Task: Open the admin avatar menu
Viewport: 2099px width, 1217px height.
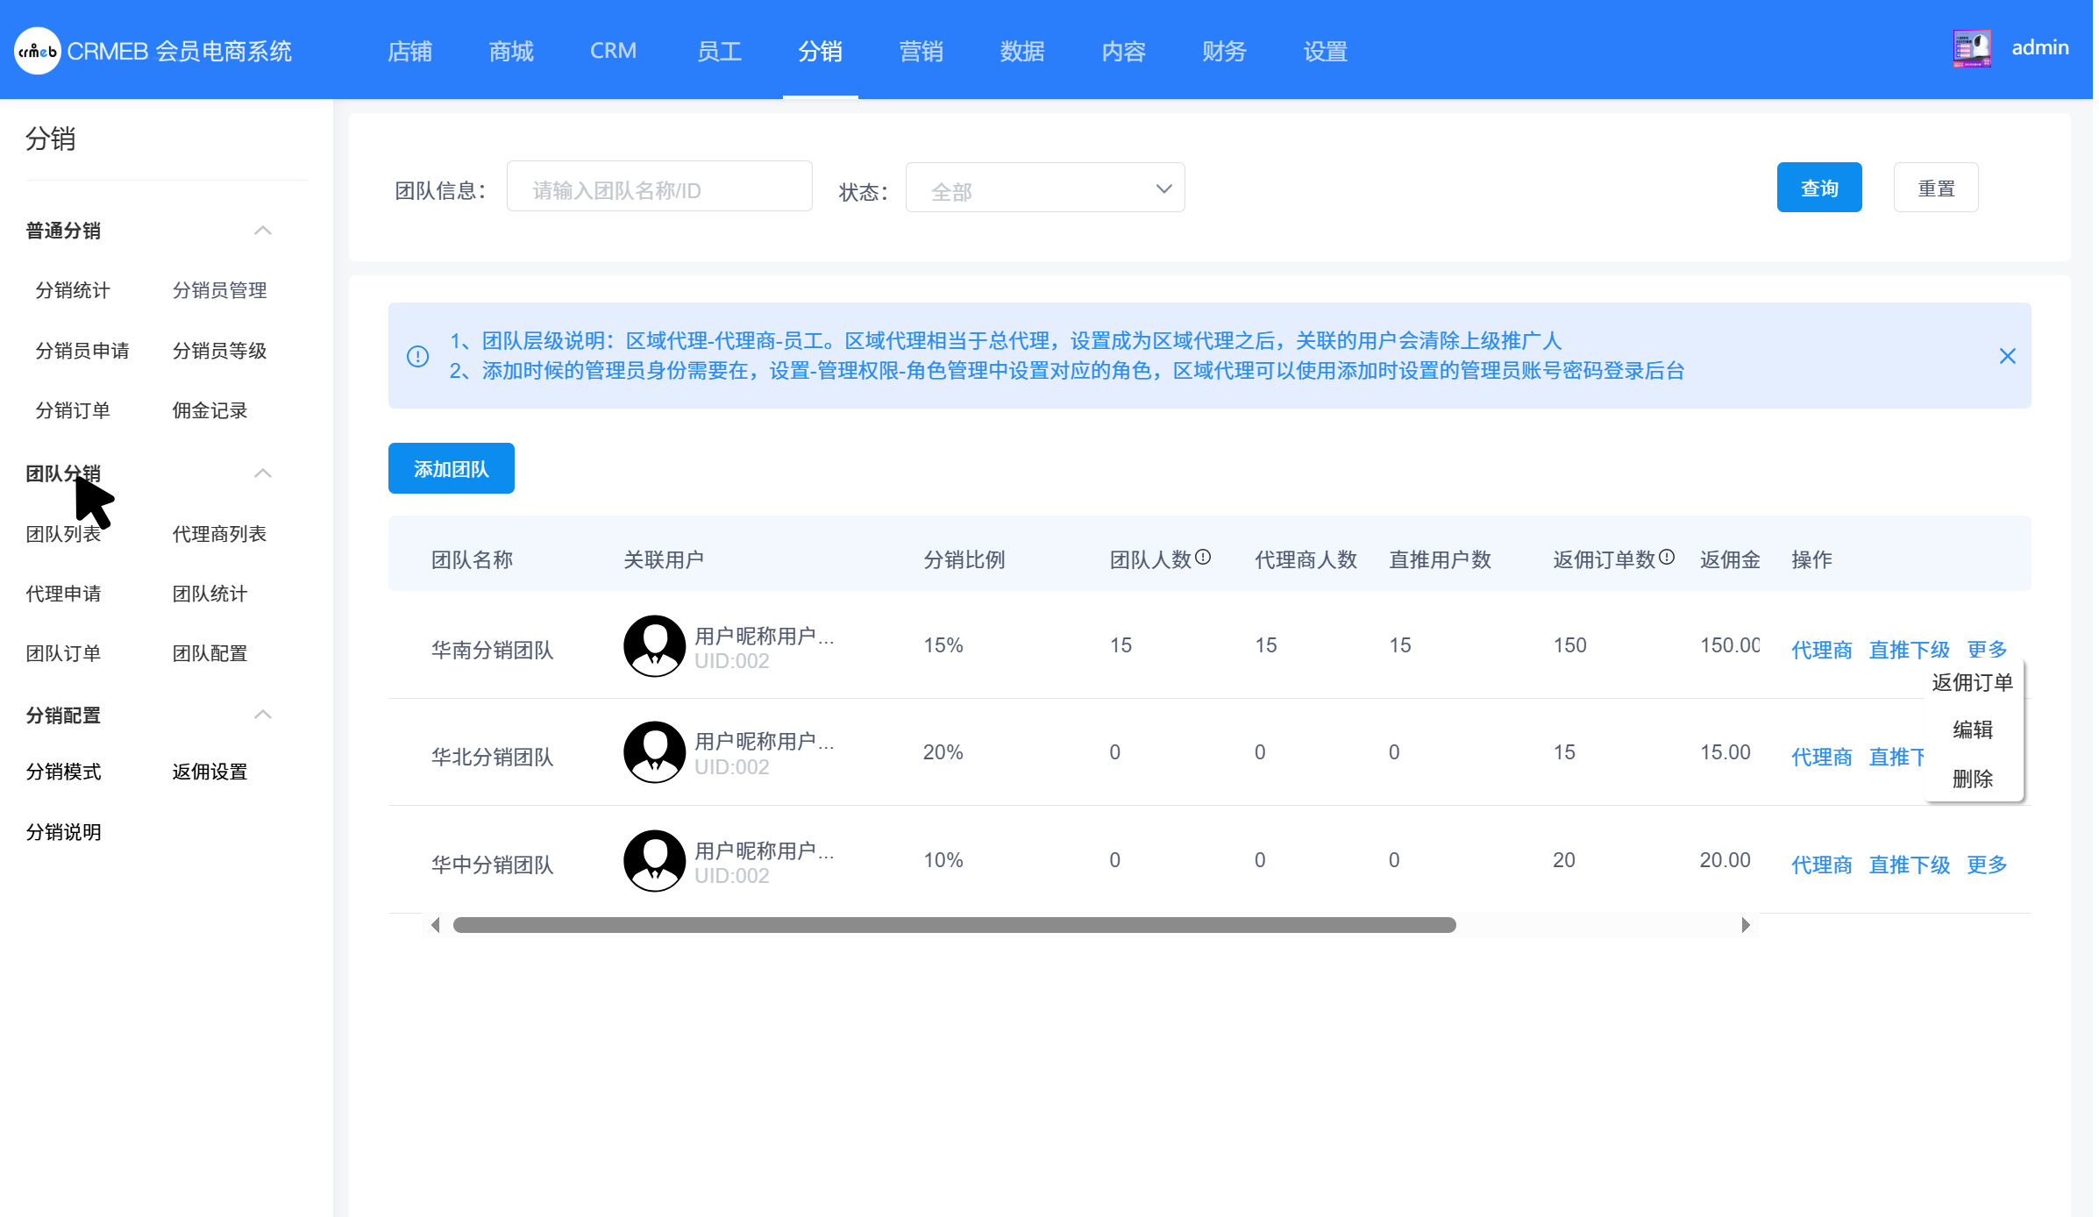Action: pos(1972,49)
